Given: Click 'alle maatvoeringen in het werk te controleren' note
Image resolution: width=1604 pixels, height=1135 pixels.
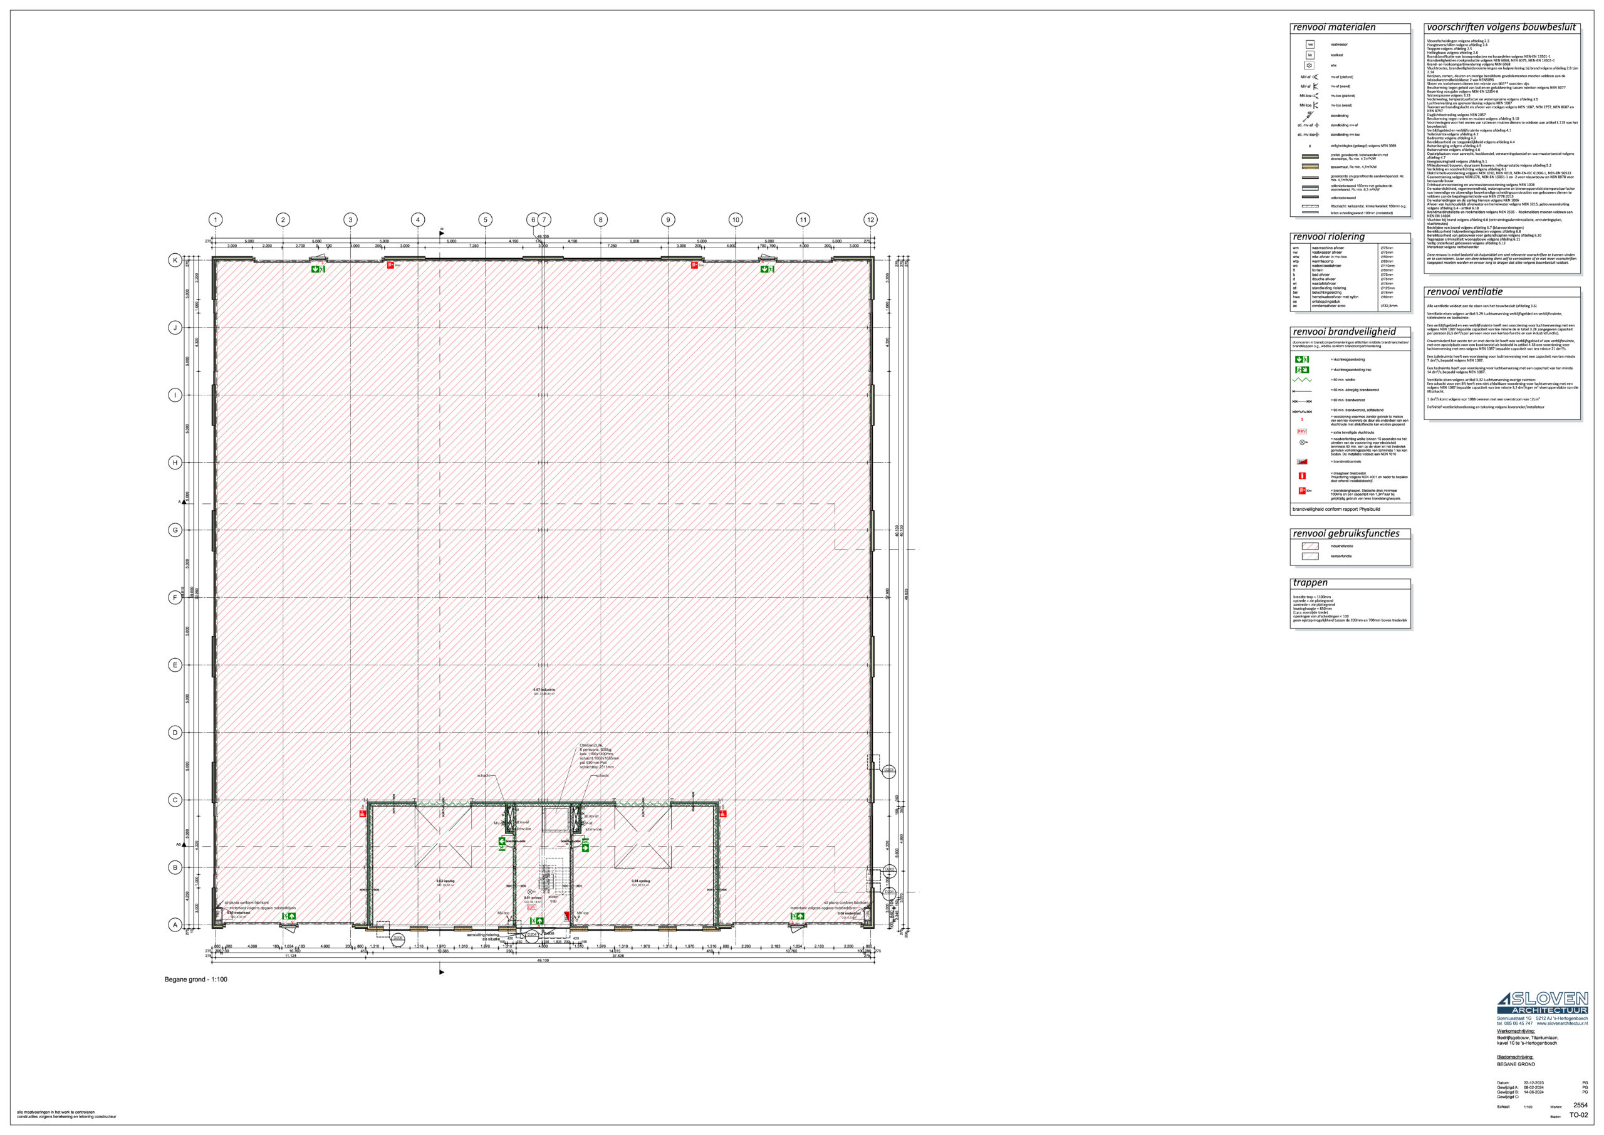Looking at the screenshot, I should (56, 1112).
